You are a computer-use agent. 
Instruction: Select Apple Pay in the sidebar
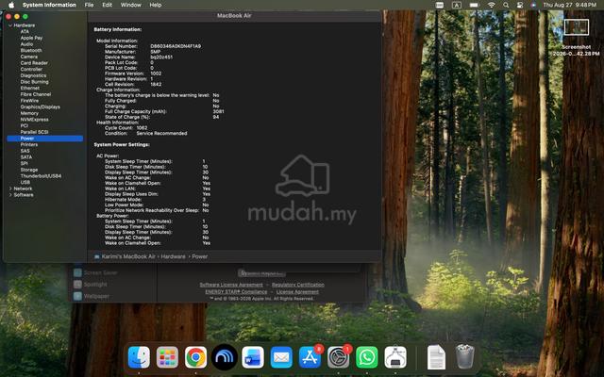pyautogui.click(x=31, y=38)
